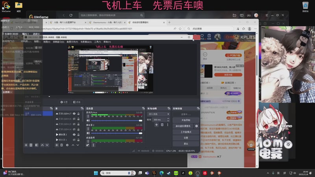Open mixer options three-dot menu at bottom

tap(93, 145)
